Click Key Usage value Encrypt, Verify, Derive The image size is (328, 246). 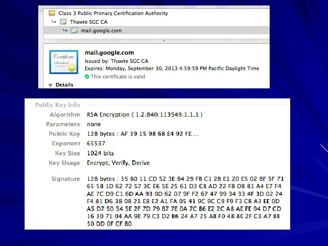click(x=118, y=163)
